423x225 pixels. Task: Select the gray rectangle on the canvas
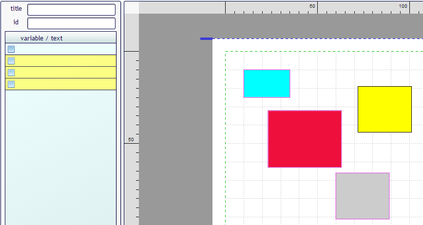tap(363, 196)
